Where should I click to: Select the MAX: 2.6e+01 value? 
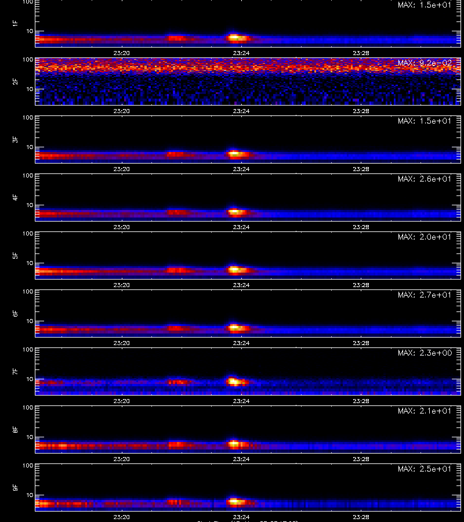click(425, 179)
